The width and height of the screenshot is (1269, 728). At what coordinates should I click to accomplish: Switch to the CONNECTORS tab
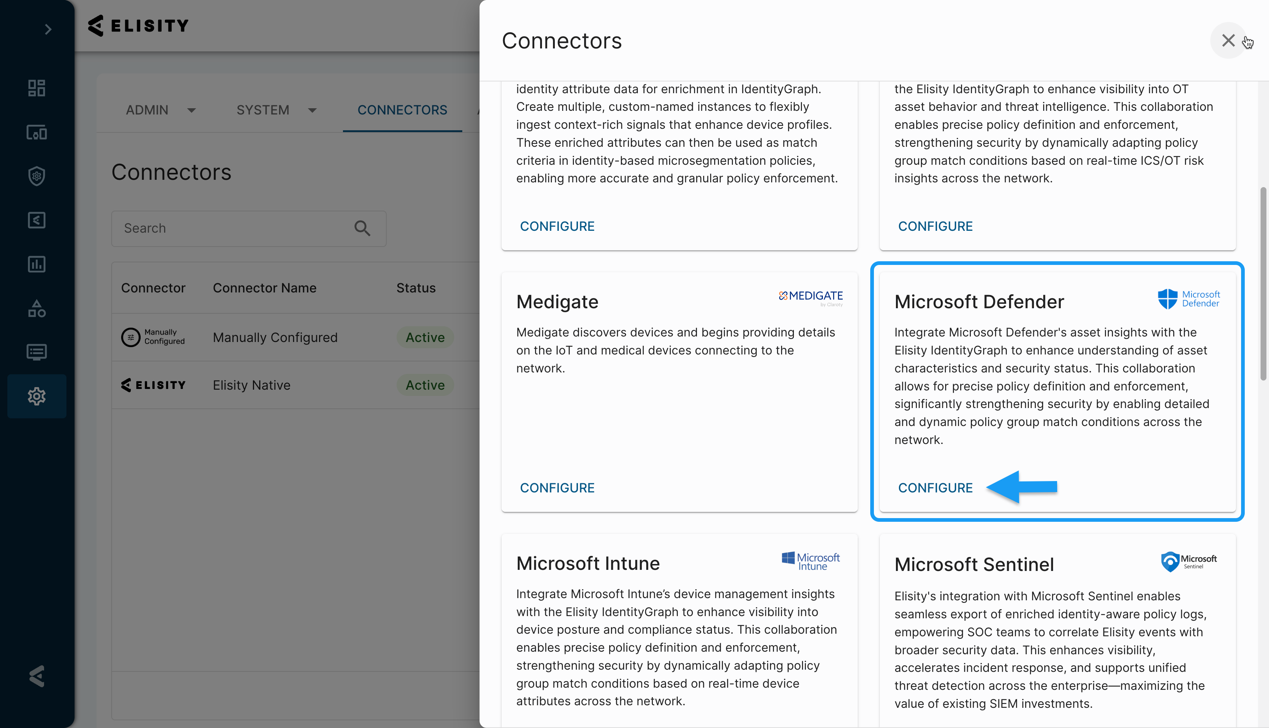(402, 110)
